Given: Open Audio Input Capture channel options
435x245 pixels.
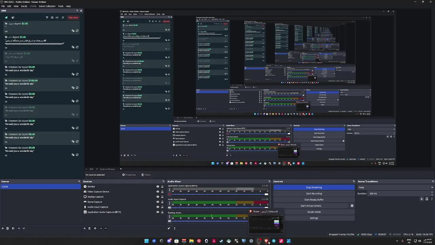Looking at the screenshot, I should (170, 203).
